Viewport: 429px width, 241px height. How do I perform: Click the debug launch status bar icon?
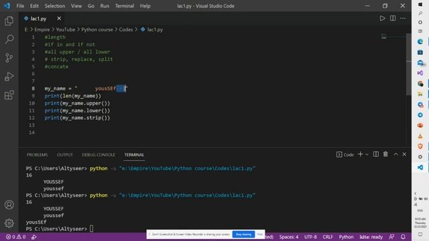[34, 237]
